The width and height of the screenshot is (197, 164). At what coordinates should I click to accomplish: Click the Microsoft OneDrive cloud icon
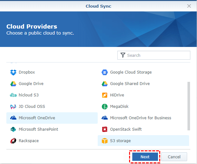(13, 118)
